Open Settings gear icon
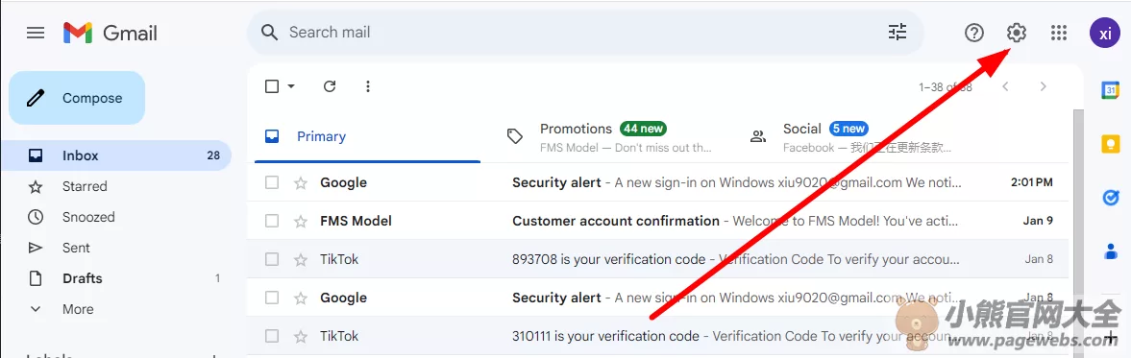 coord(1017,33)
